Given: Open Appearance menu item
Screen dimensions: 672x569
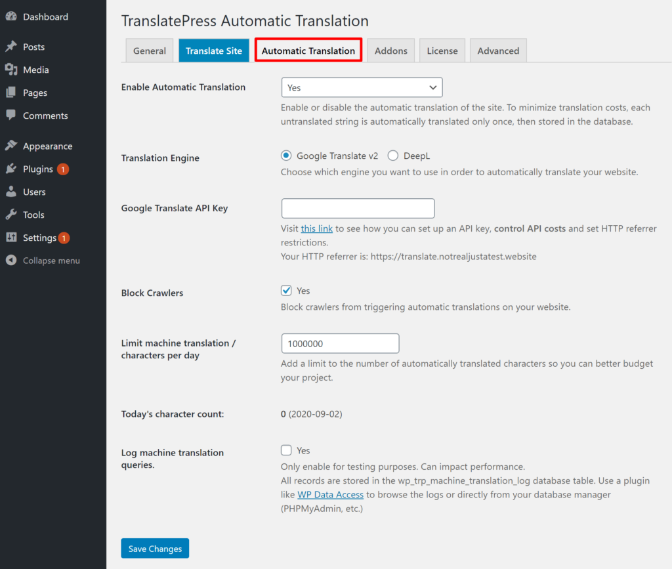Looking at the screenshot, I should 47,146.
